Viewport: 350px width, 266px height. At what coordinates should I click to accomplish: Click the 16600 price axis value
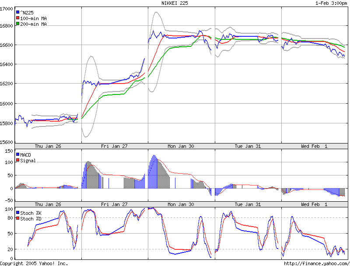pos(7,45)
